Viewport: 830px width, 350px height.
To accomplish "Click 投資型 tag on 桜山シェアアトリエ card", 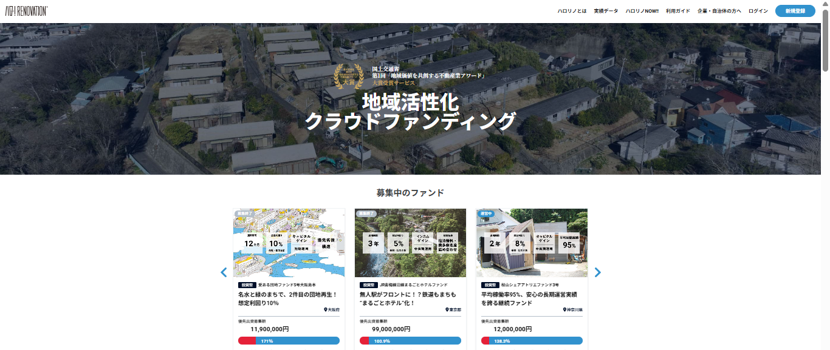I will click(490, 284).
